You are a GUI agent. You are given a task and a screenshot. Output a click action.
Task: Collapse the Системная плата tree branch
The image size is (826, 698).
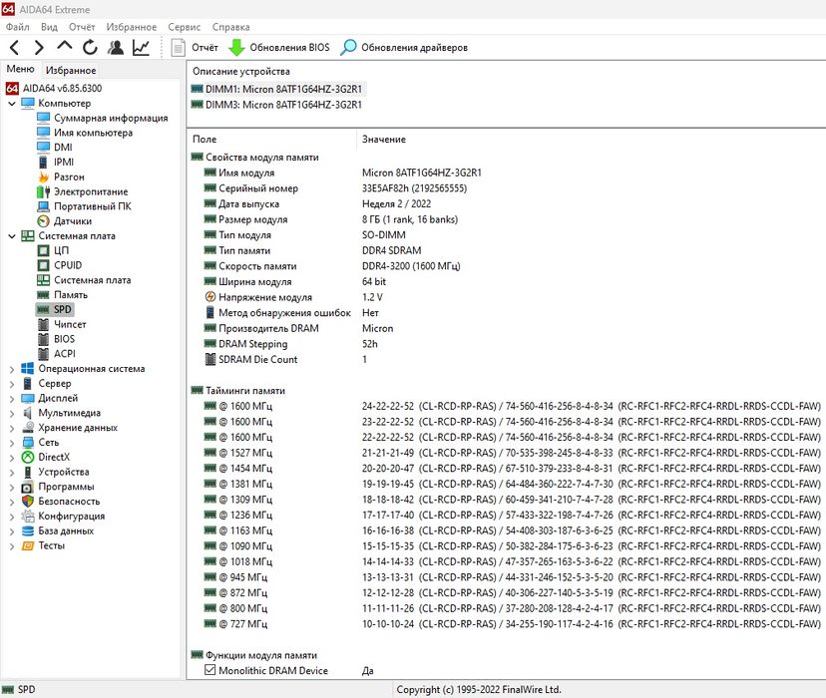click(x=12, y=236)
